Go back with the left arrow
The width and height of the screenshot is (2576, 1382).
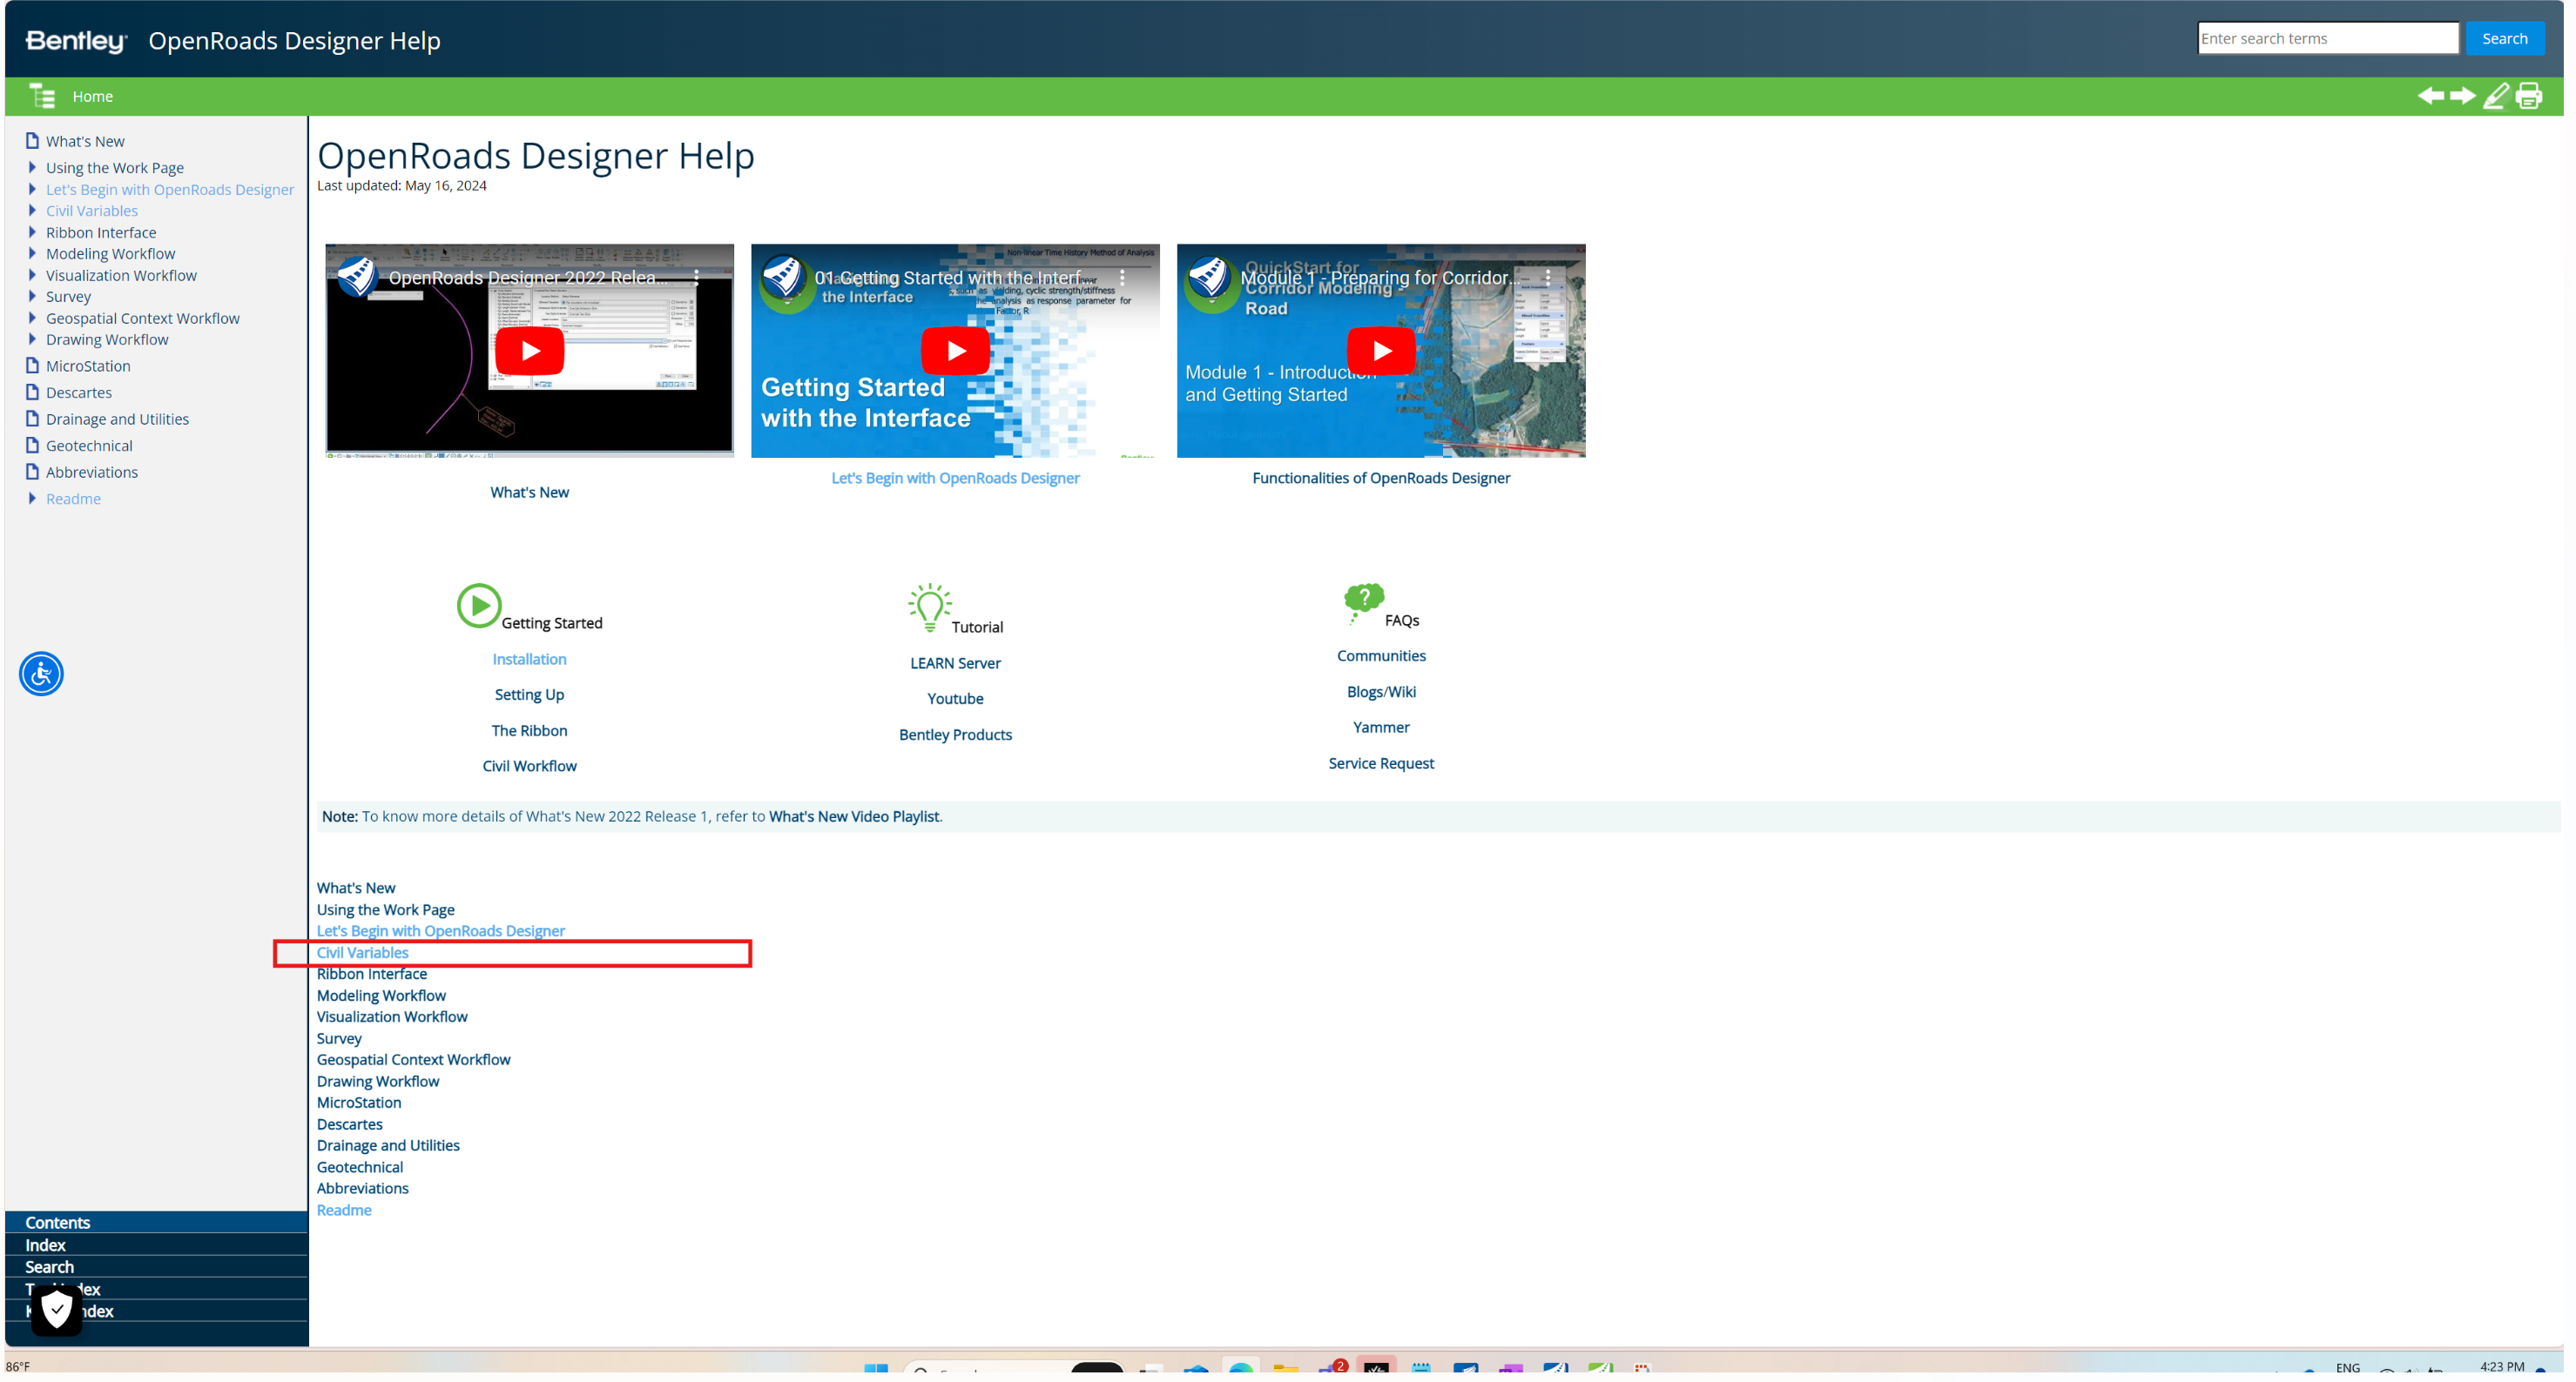pos(2430,96)
